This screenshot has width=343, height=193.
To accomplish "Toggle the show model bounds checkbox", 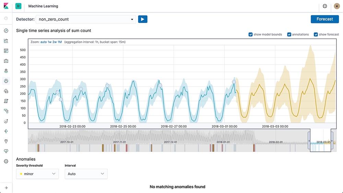I will click(x=250, y=34).
